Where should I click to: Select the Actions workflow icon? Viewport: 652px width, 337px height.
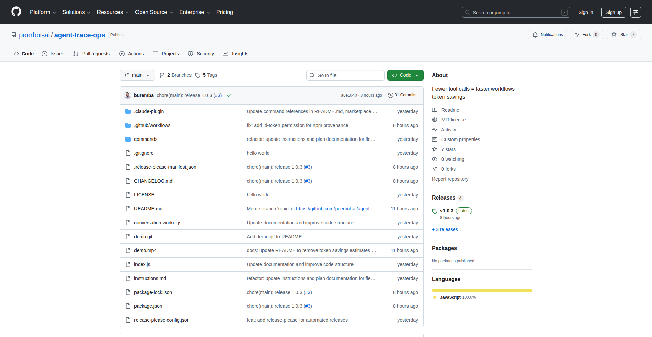pyautogui.click(x=122, y=54)
